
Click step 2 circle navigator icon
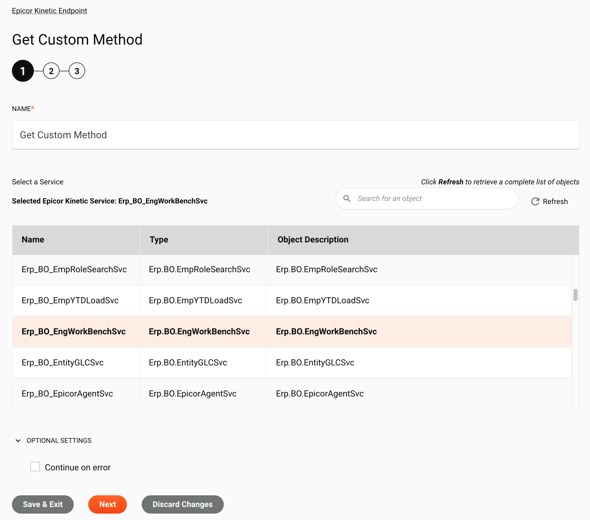51,71
